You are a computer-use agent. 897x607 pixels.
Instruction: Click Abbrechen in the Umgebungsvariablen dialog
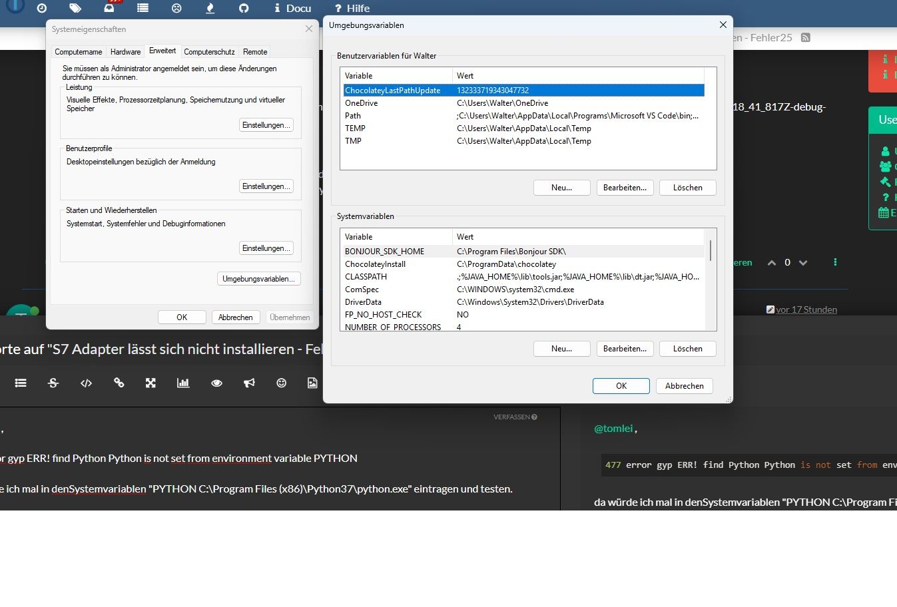pos(685,386)
